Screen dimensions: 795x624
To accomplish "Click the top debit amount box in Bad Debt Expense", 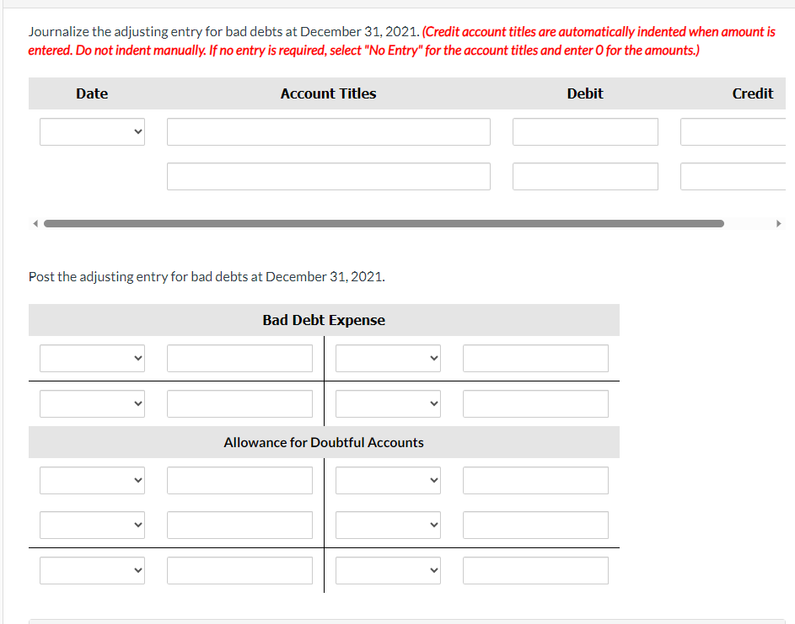I will [239, 358].
